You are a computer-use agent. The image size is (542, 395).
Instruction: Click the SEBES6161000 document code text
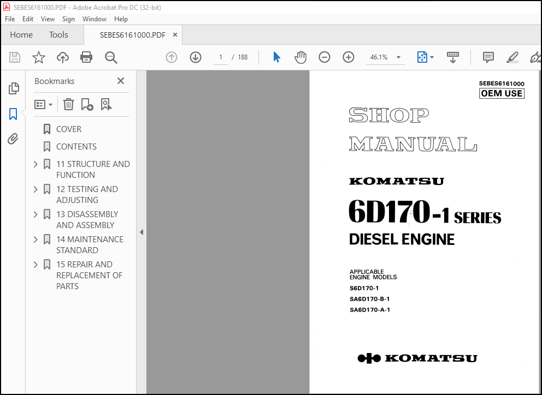tap(502, 83)
